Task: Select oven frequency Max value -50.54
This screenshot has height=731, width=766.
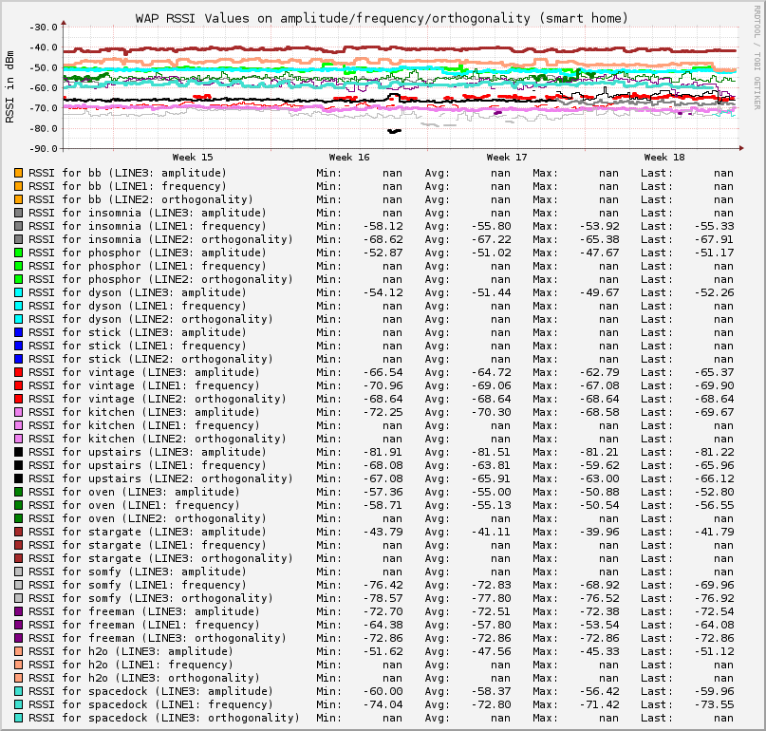Action: (x=599, y=505)
